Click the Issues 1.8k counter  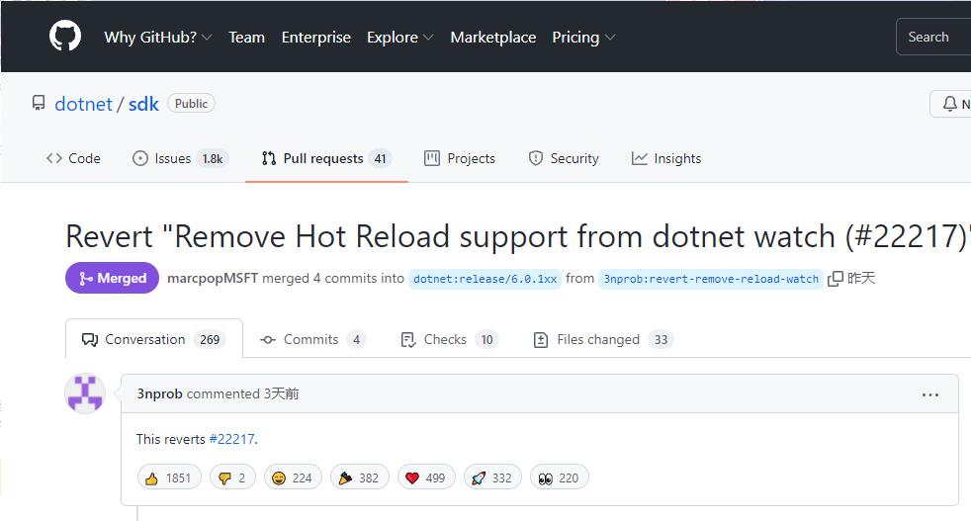[x=213, y=158]
